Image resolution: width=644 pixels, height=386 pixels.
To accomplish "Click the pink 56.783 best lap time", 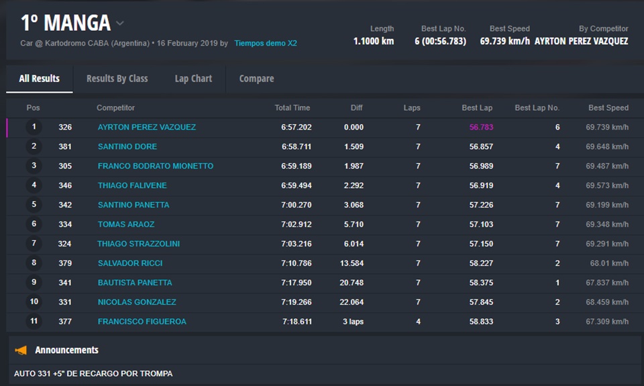I will [481, 127].
